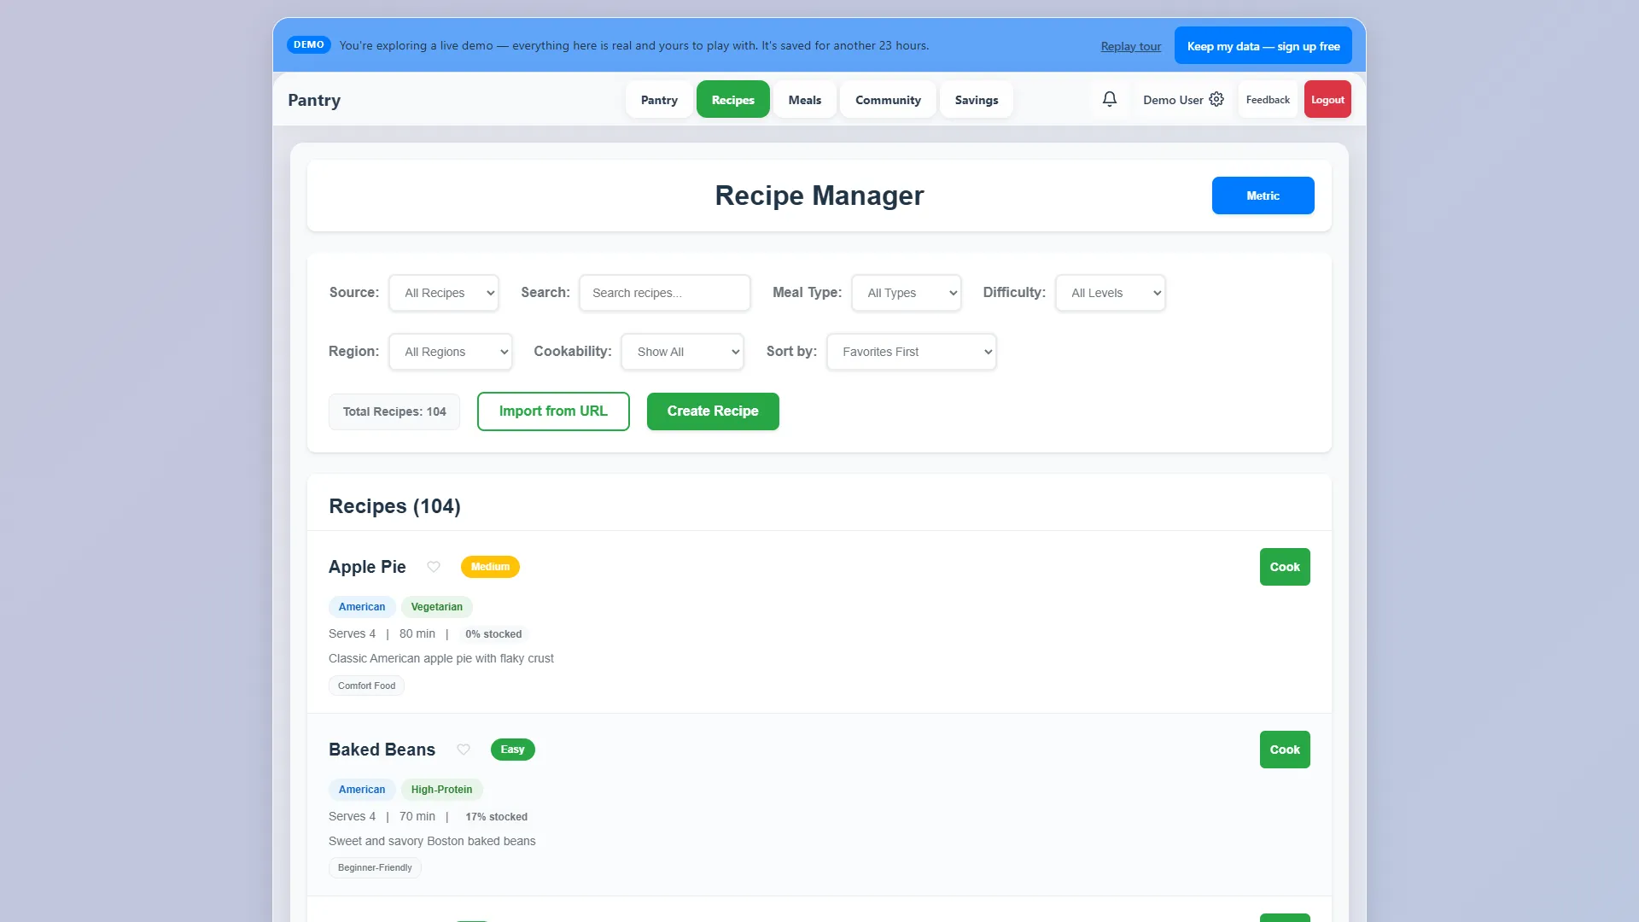Open the Community tab
Image resolution: width=1639 pixels, height=922 pixels.
coord(888,100)
